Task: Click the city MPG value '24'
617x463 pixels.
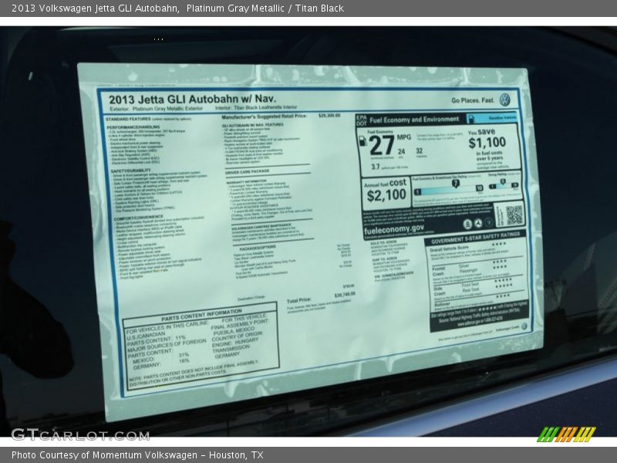Action: [401, 151]
